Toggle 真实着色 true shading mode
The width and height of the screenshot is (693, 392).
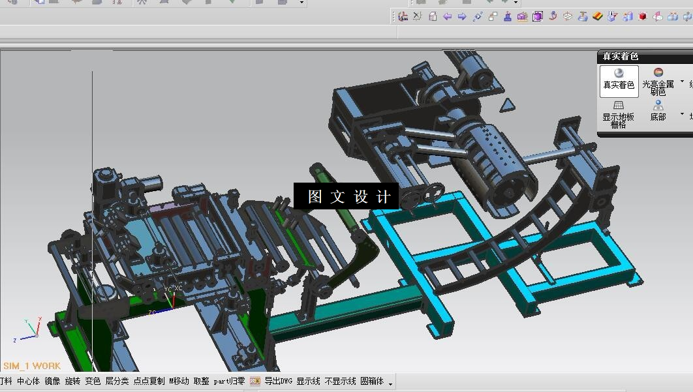(x=619, y=82)
